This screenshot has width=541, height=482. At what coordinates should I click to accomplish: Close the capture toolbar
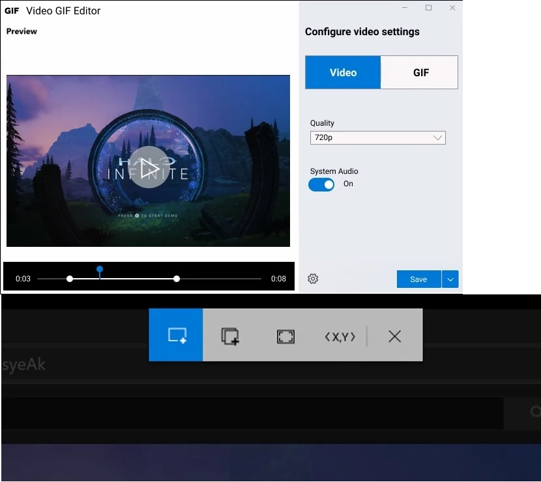tap(394, 336)
